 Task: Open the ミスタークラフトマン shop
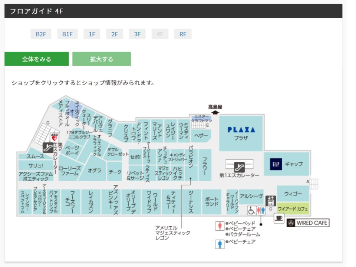[201, 119]
